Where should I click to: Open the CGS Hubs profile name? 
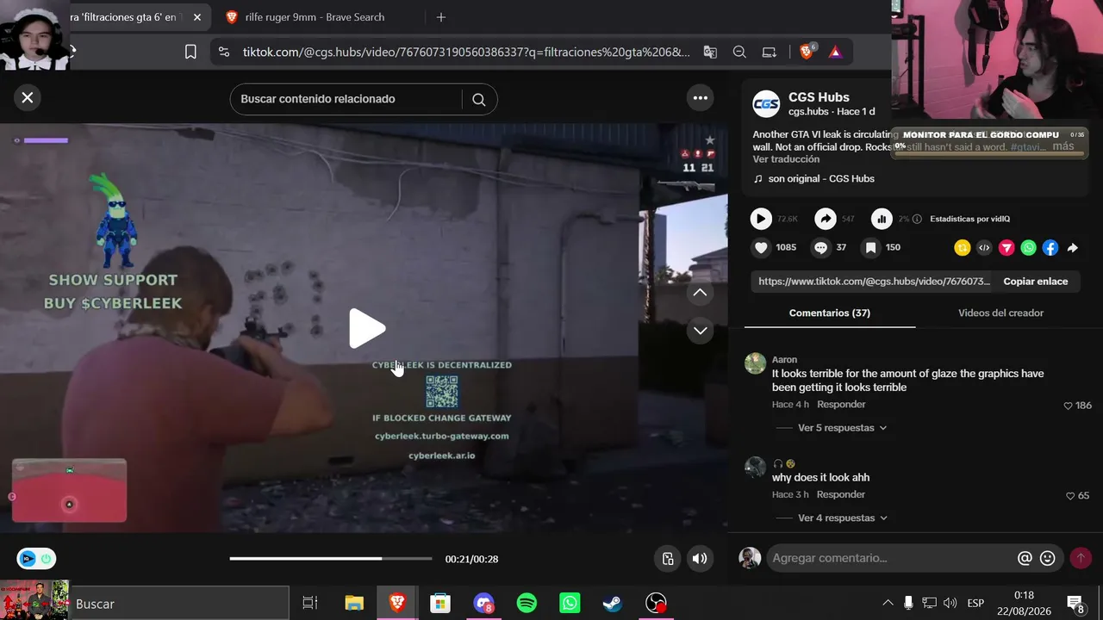819,97
